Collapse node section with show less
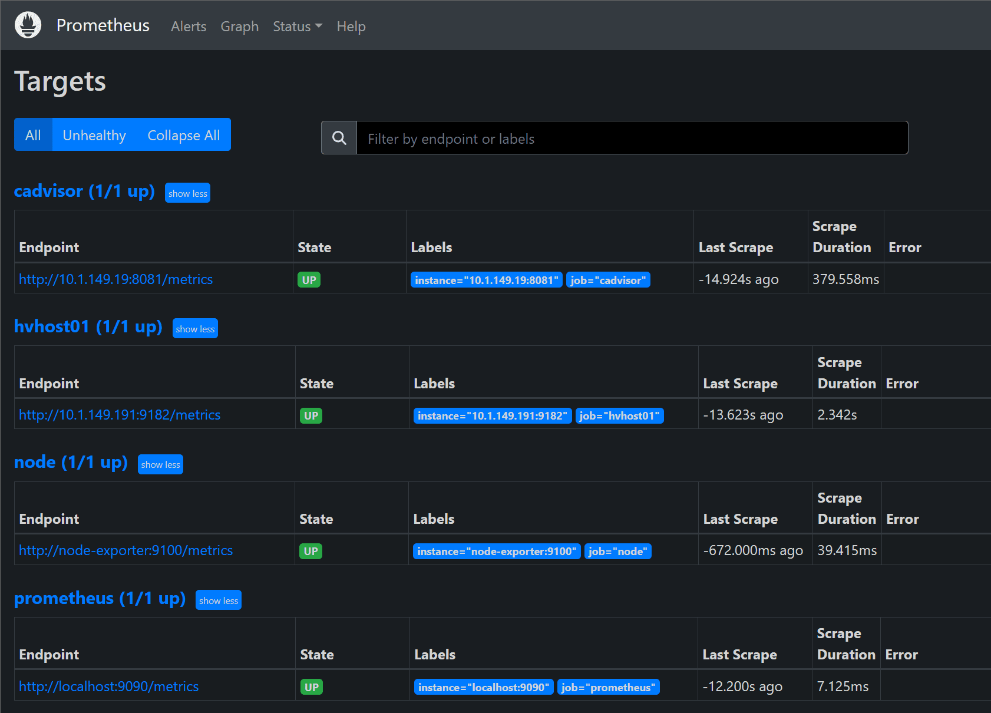 click(160, 464)
